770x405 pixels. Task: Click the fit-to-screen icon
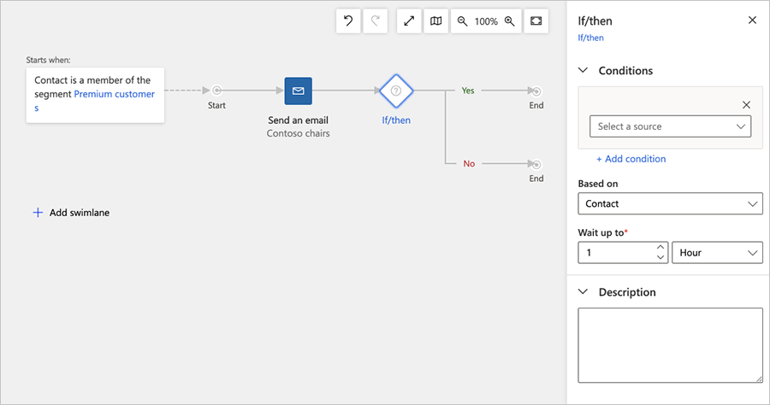tap(536, 21)
